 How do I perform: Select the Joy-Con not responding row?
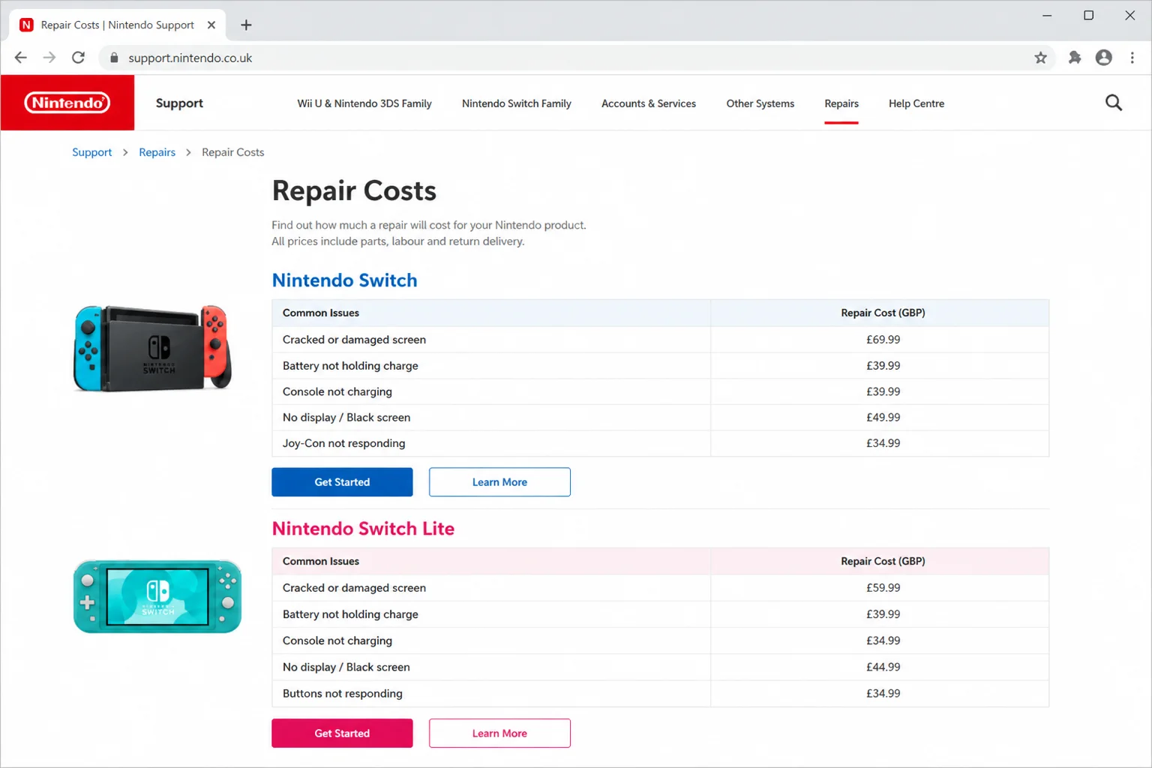tap(660, 443)
